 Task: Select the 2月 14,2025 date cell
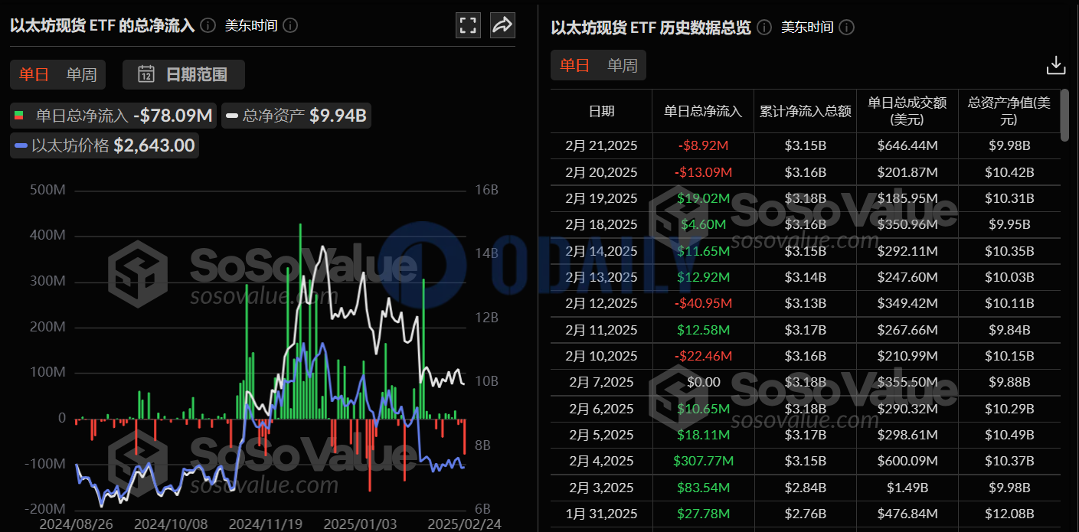pos(601,250)
